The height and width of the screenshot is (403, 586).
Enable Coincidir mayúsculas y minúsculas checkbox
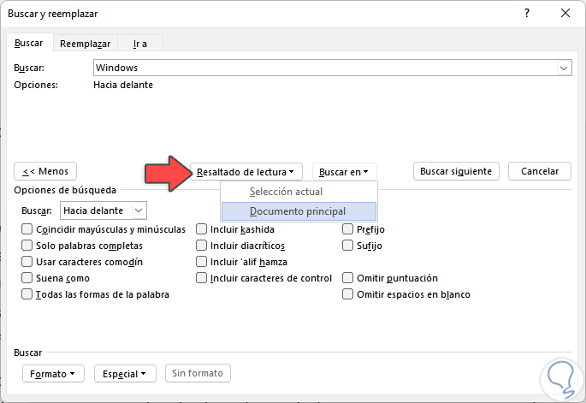tap(27, 229)
